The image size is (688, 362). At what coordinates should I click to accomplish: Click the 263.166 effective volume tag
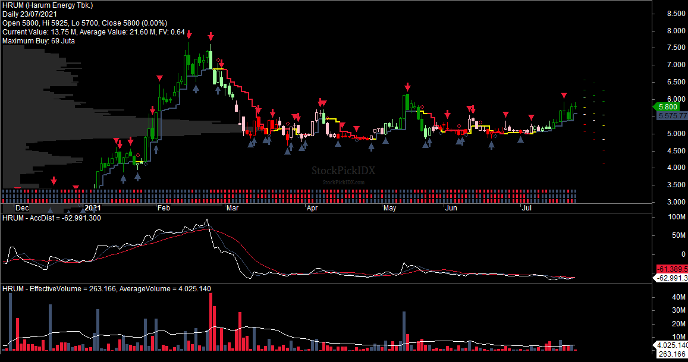672,354
